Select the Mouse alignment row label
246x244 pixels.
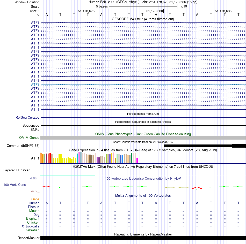[x=34, y=211]
